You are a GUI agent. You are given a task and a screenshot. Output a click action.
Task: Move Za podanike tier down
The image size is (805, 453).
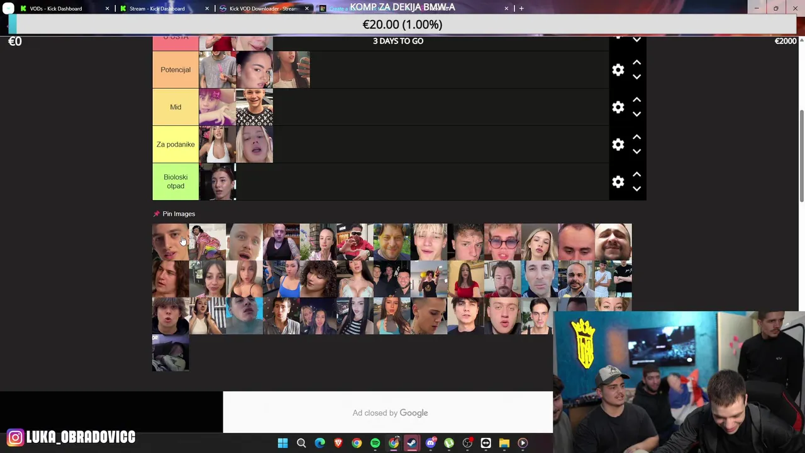pos(636,151)
